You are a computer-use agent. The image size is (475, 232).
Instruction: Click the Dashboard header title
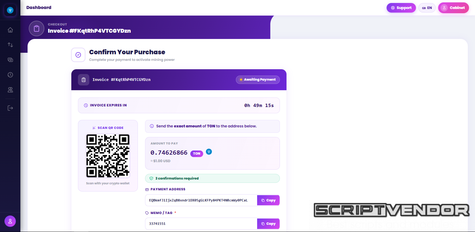(39, 7)
